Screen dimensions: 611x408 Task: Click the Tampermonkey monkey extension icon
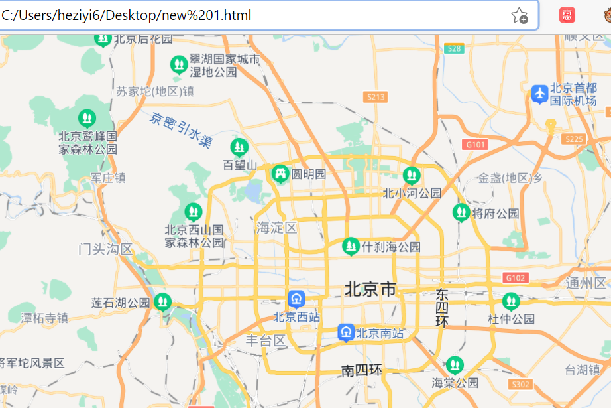(607, 14)
